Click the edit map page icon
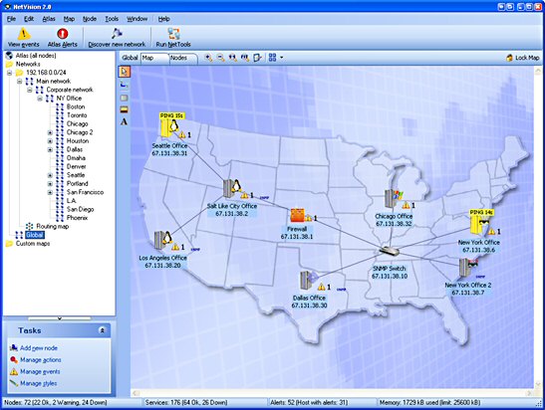Image resolution: width=545 pixels, height=410 pixels. pyautogui.click(x=257, y=58)
